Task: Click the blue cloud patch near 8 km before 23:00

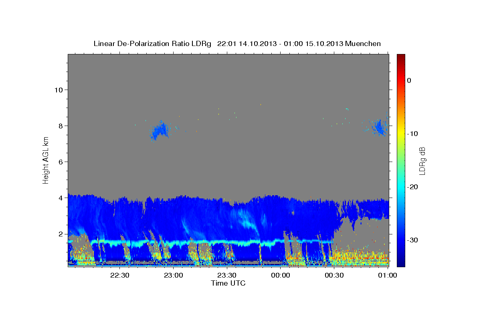Action: 160,130
